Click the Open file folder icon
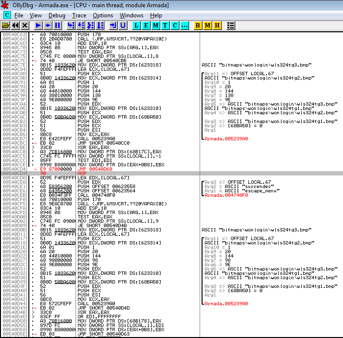Image resolution: width=343 pixels, height=338 pixels. pyautogui.click(x=6, y=25)
